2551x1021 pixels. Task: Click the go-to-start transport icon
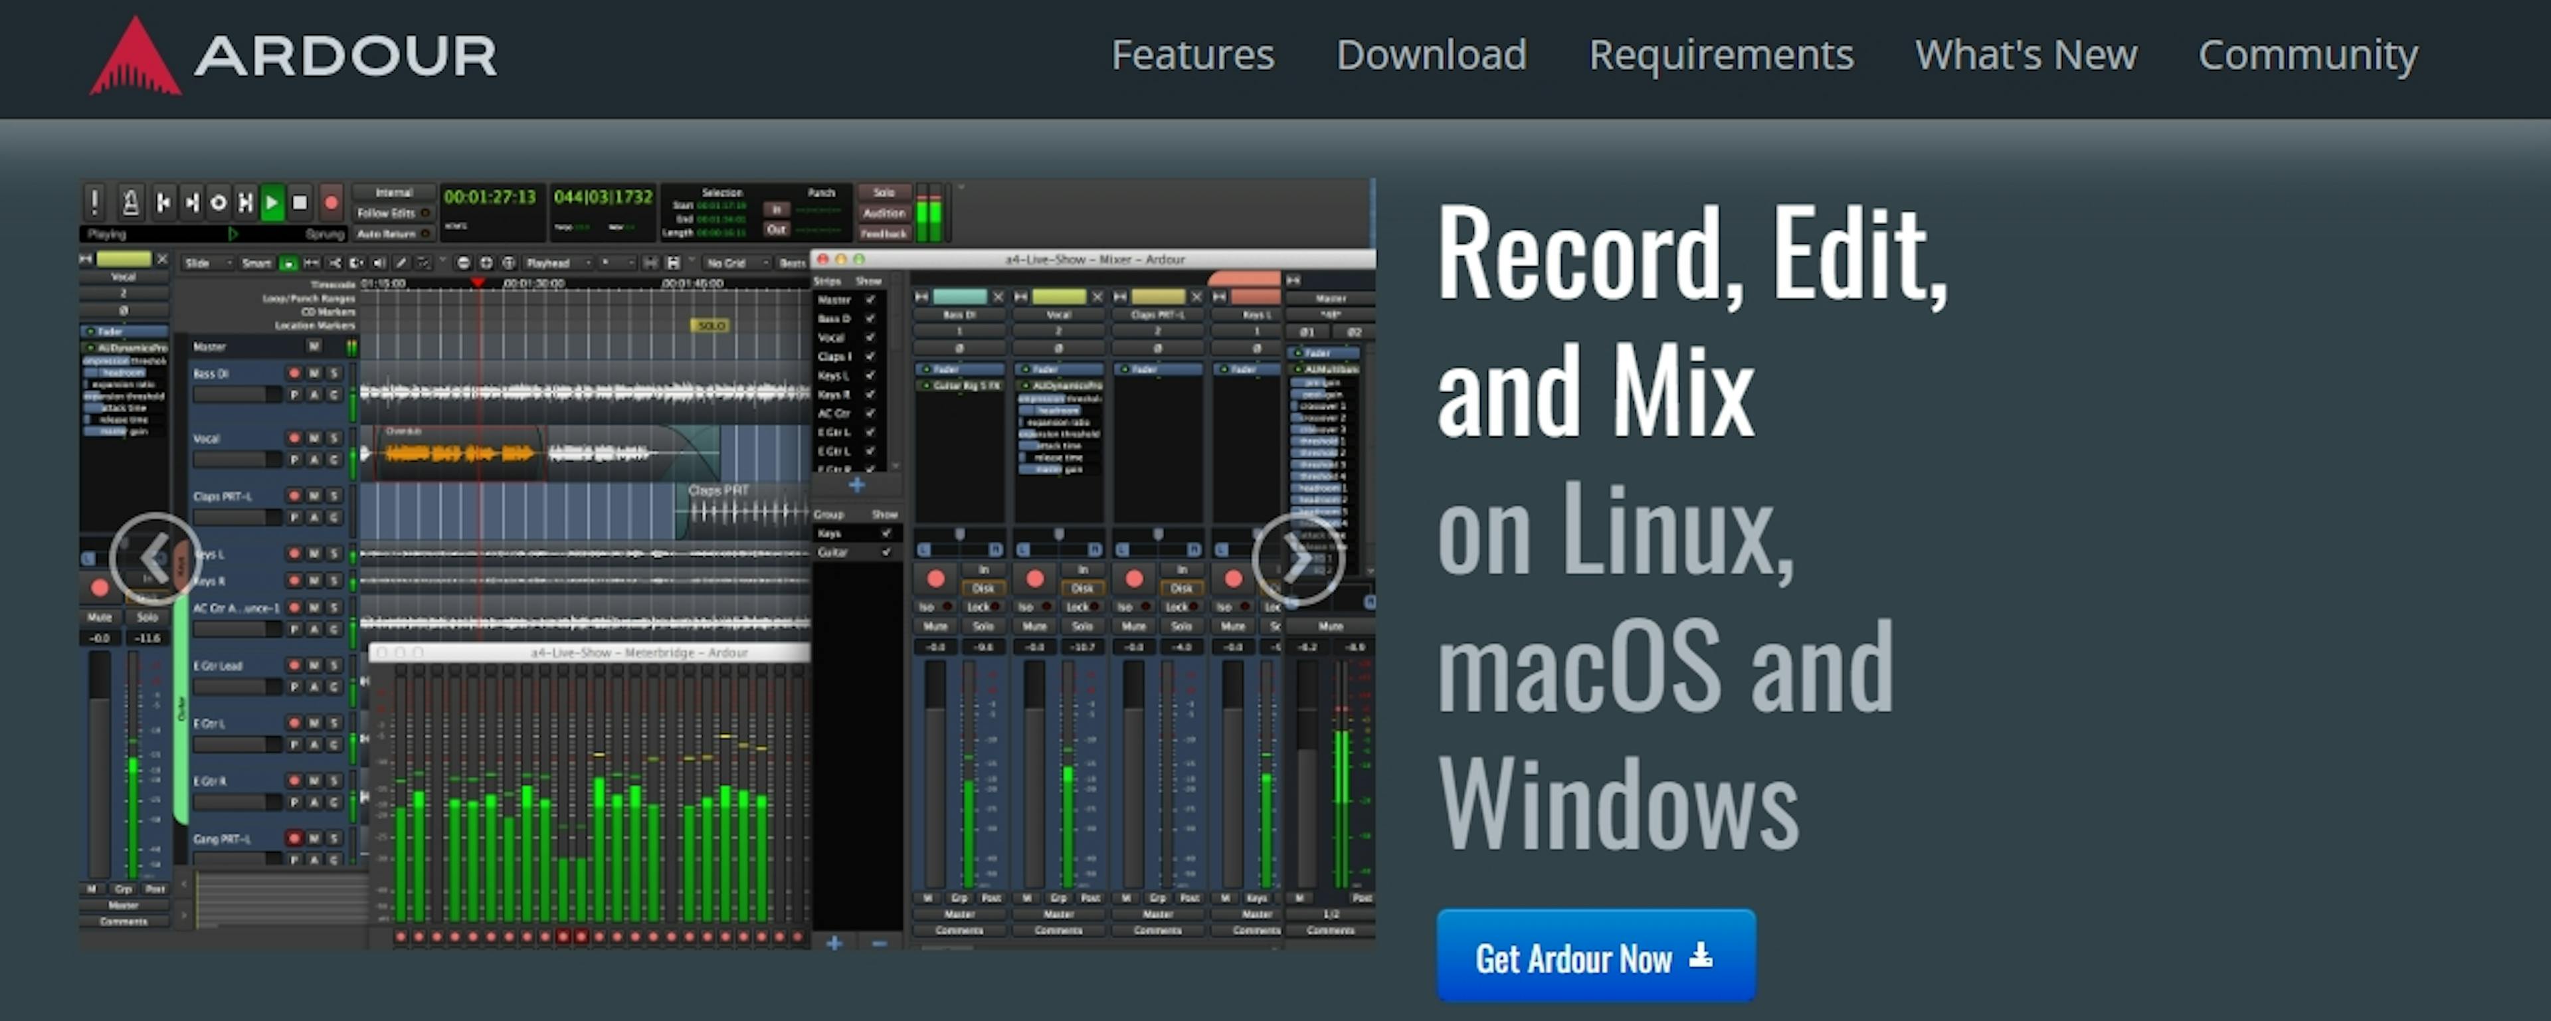163,203
